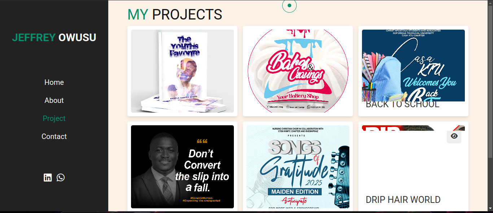Click the BACK TO SCHOOL project title
The width and height of the screenshot is (493, 213).
pos(402,104)
